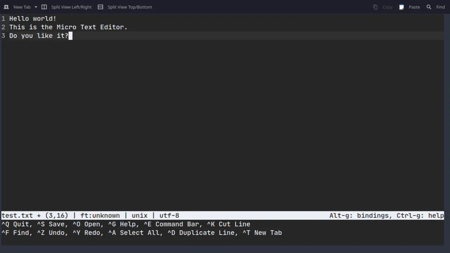Click line number 3 in the gutter
The height and width of the screenshot is (253, 450).
click(x=3, y=36)
